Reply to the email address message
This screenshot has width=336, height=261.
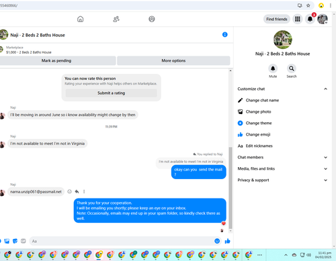click(x=77, y=192)
